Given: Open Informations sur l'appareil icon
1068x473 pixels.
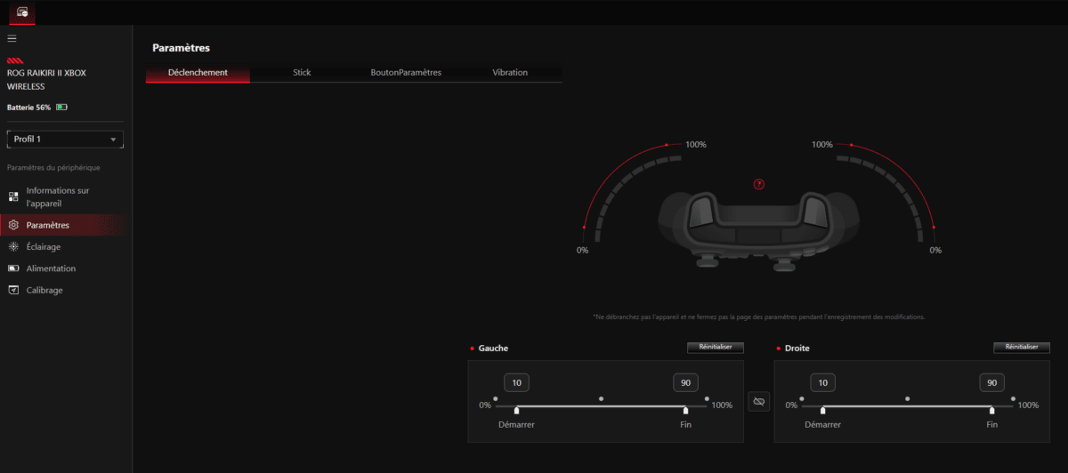Looking at the screenshot, I should 13,196.
